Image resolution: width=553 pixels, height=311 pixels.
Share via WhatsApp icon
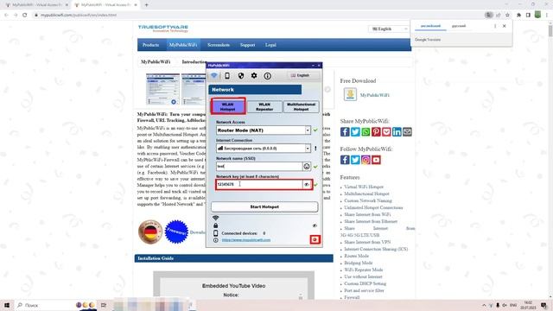[x=365, y=132]
